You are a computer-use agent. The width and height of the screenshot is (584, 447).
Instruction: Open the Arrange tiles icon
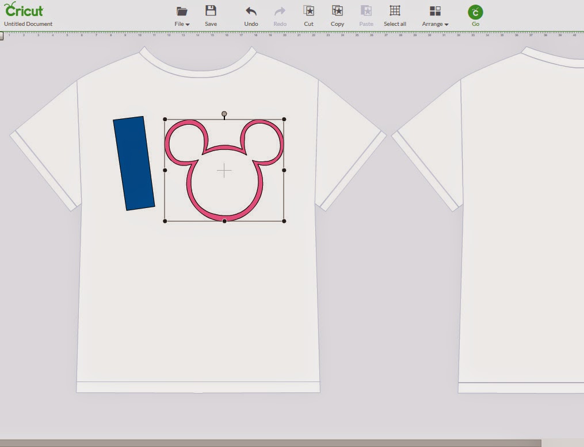435,11
